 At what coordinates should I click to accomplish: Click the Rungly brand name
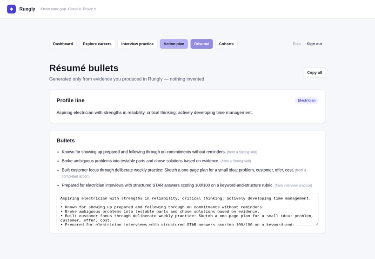[27, 9]
